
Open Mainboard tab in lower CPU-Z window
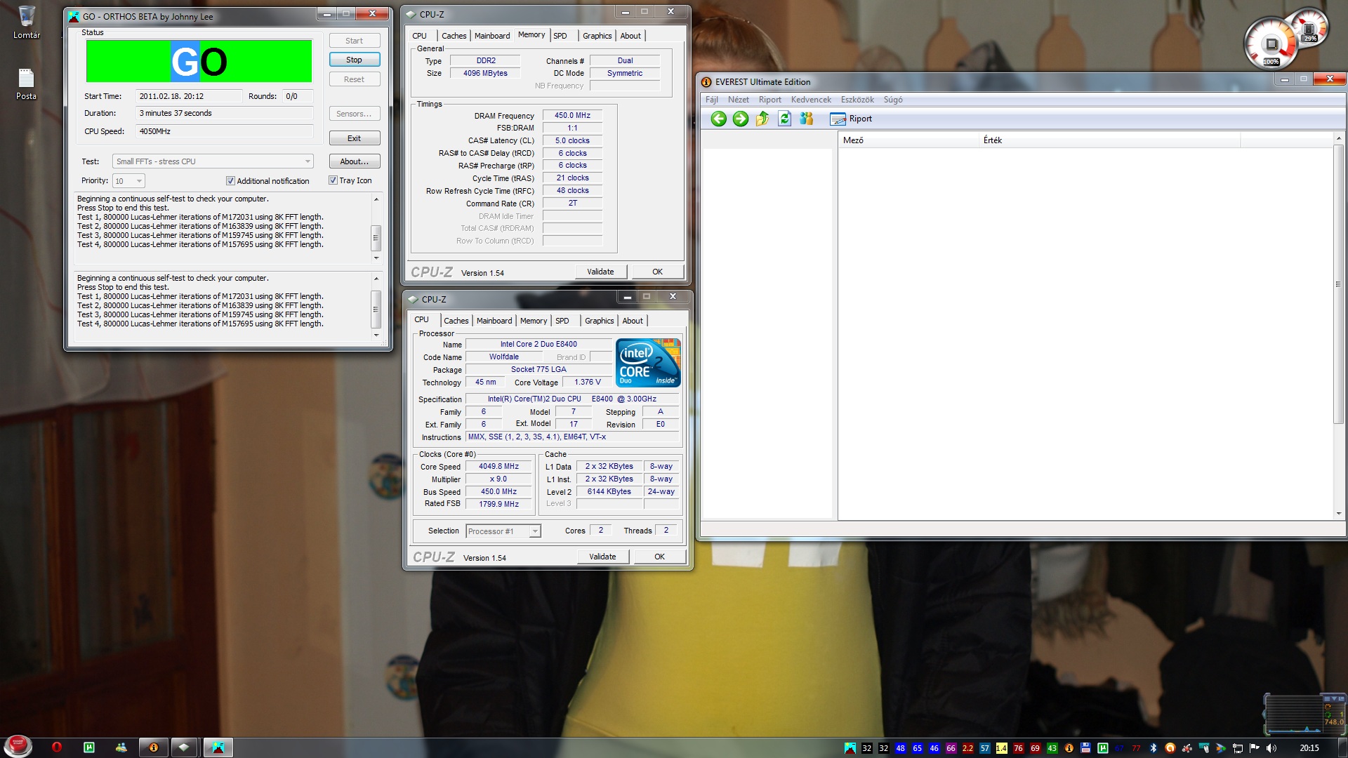tap(494, 321)
